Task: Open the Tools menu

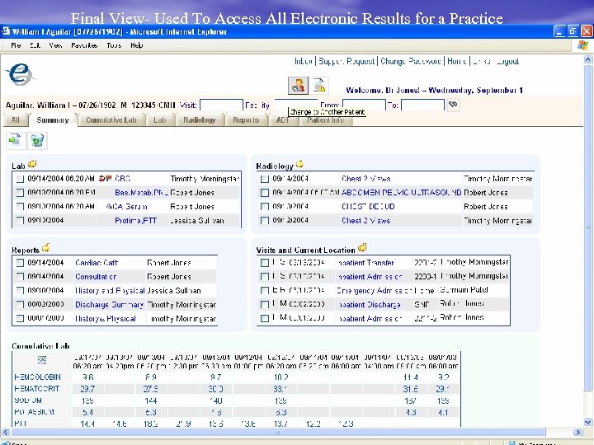Action: pos(114,45)
